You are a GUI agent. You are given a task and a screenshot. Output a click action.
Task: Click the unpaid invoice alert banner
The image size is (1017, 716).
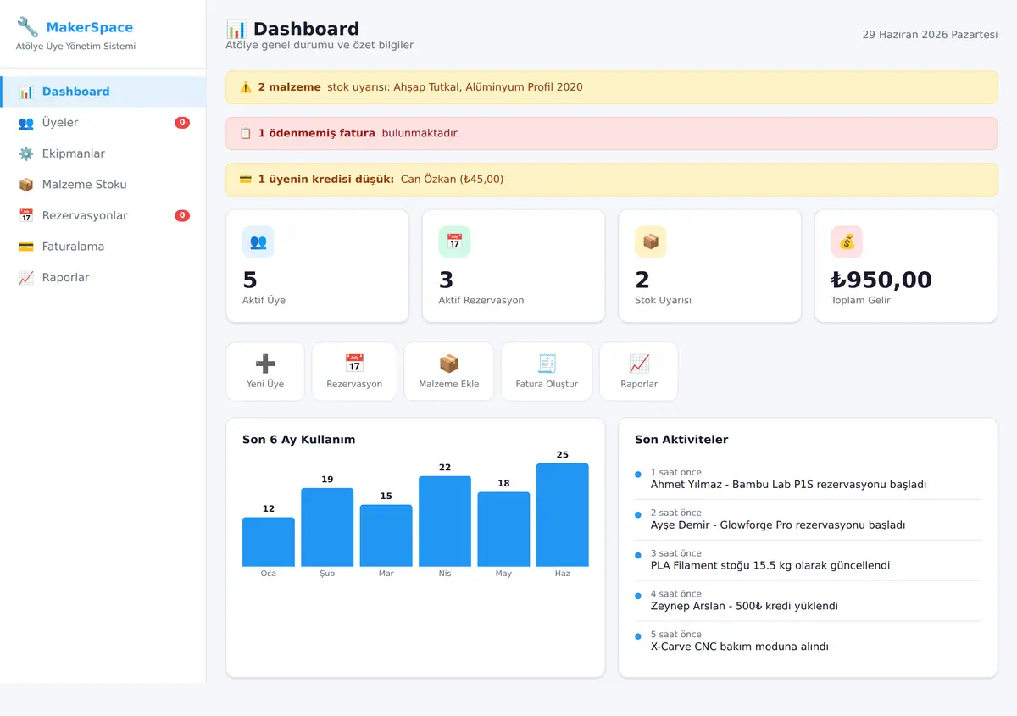point(612,133)
